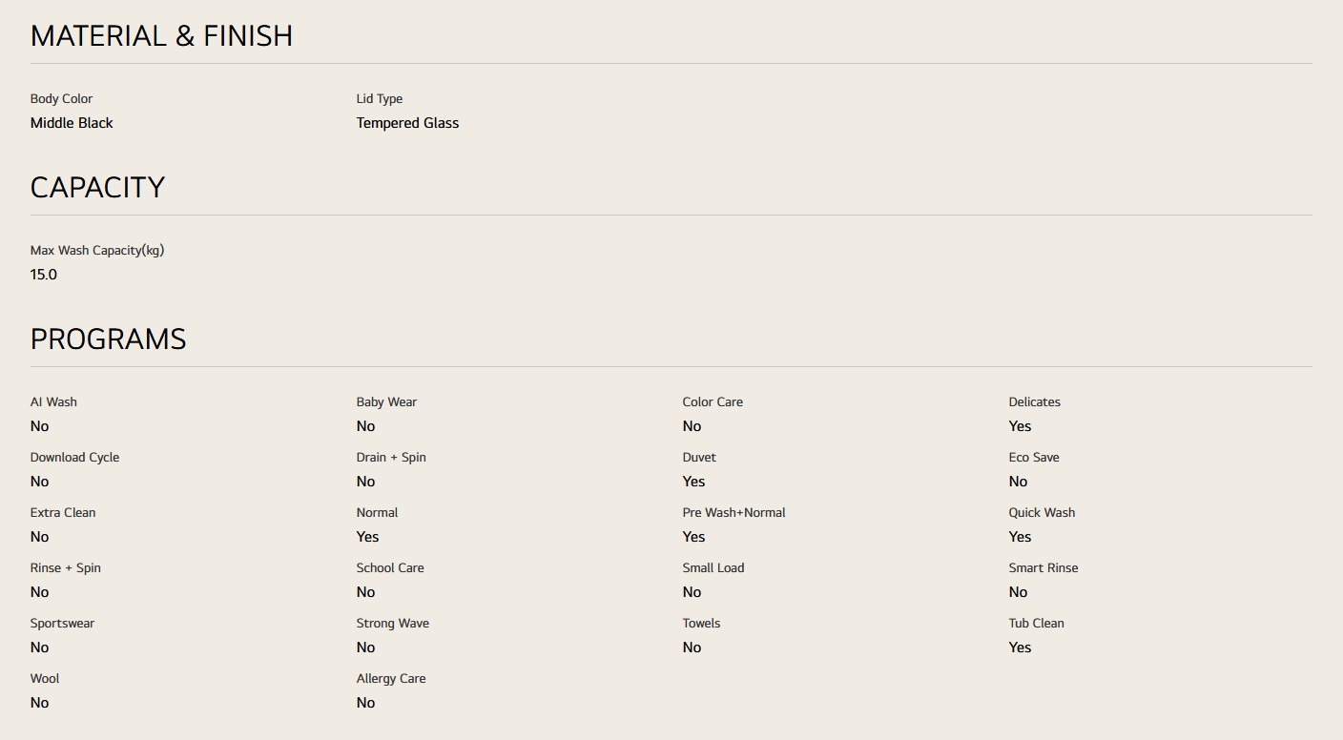The width and height of the screenshot is (1343, 740).
Task: Click the Pre Wash+Normal label
Action: [x=733, y=513]
